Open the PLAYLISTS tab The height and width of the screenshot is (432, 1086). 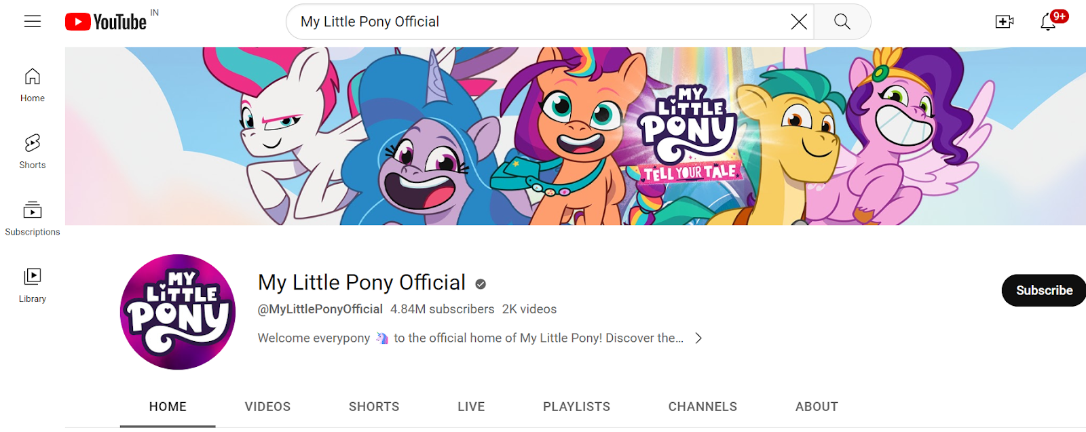point(576,407)
